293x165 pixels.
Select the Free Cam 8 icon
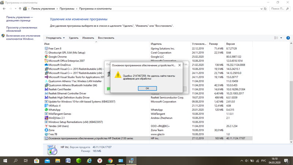[x=46, y=48]
